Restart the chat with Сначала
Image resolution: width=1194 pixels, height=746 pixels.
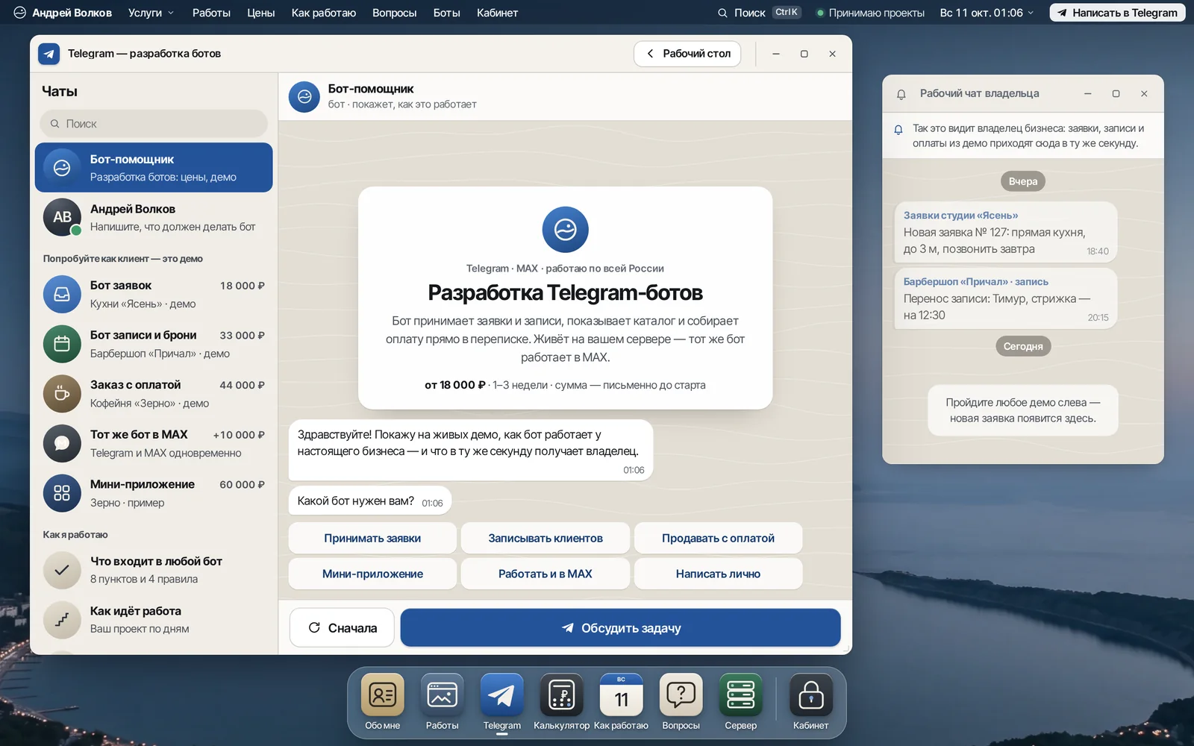click(x=342, y=628)
